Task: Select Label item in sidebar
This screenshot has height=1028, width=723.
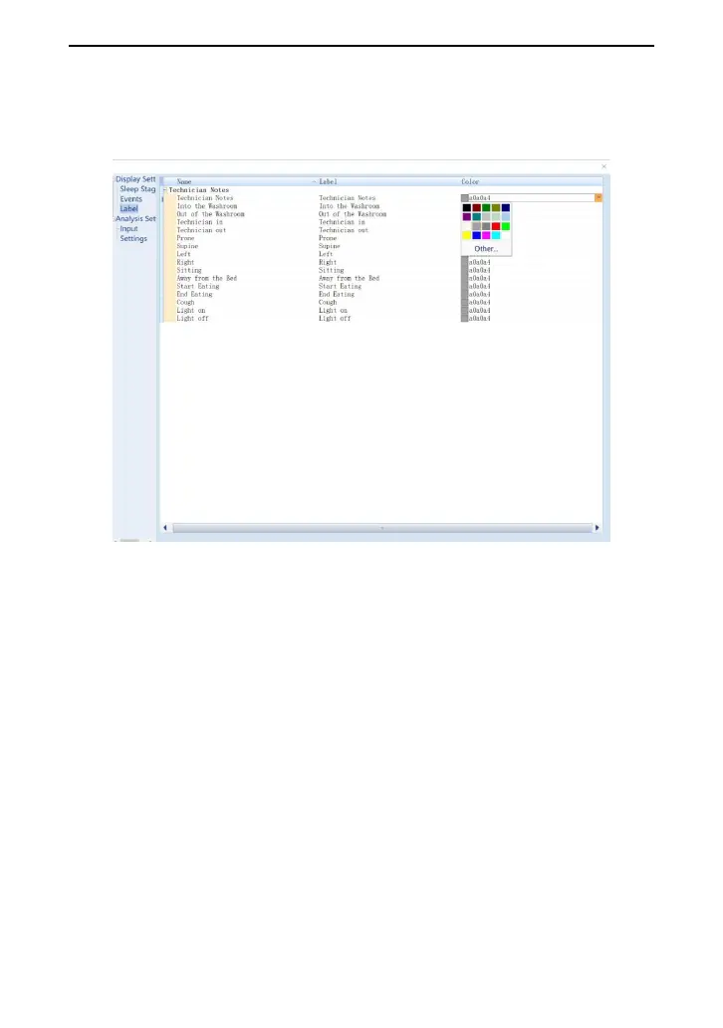Action: coord(129,208)
